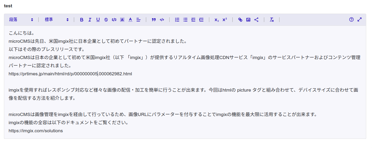The height and width of the screenshot is (148, 372).
Task: Expand the editor to fullscreen
Action: 360,19
